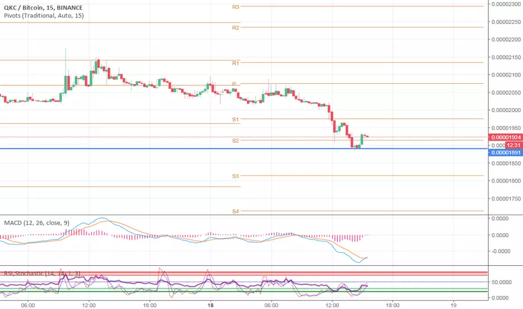
Task: Click the 0.00001800 price axis label
Action: point(506,181)
